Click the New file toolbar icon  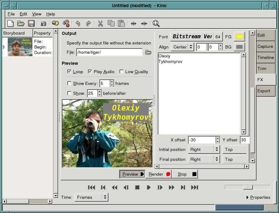tap(10, 23)
